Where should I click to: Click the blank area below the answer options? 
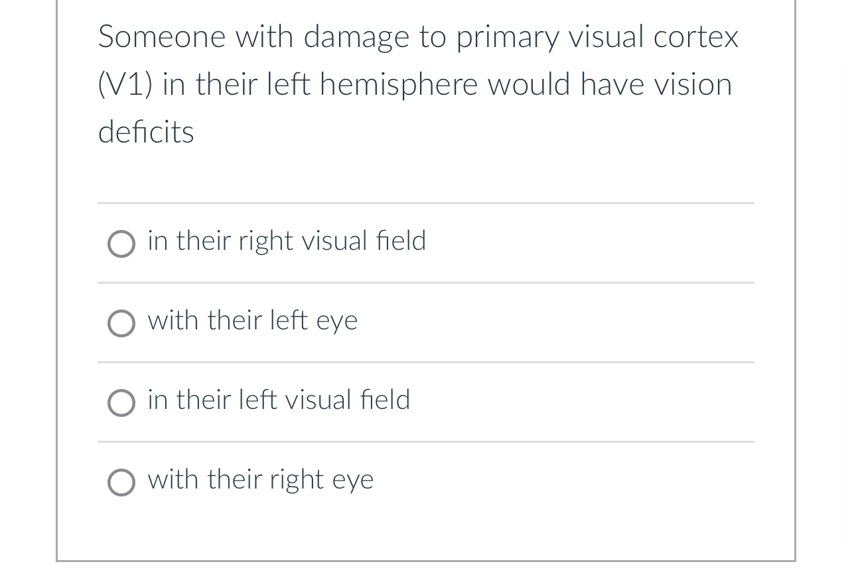[425, 530]
